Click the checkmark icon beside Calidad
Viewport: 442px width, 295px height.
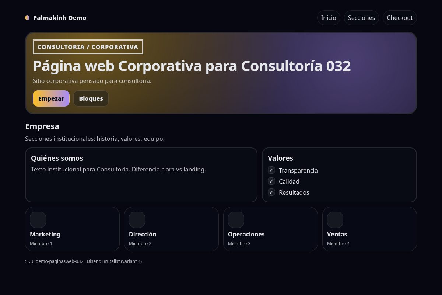click(x=271, y=181)
